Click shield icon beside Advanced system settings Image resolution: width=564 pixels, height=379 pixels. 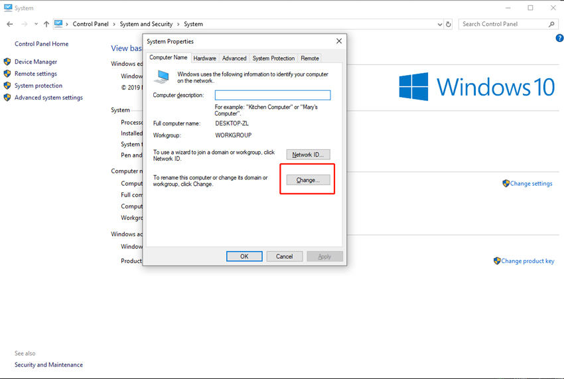[7, 97]
